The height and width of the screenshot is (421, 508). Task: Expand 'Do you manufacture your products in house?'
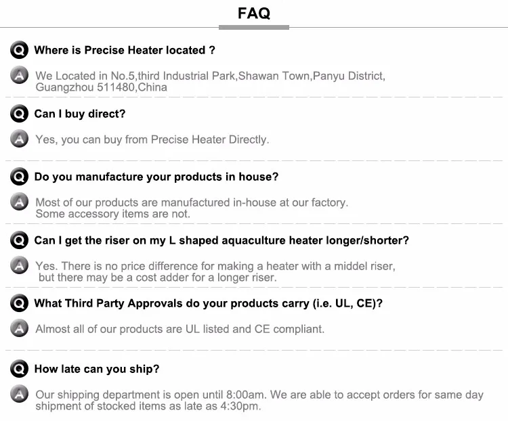[x=156, y=177]
